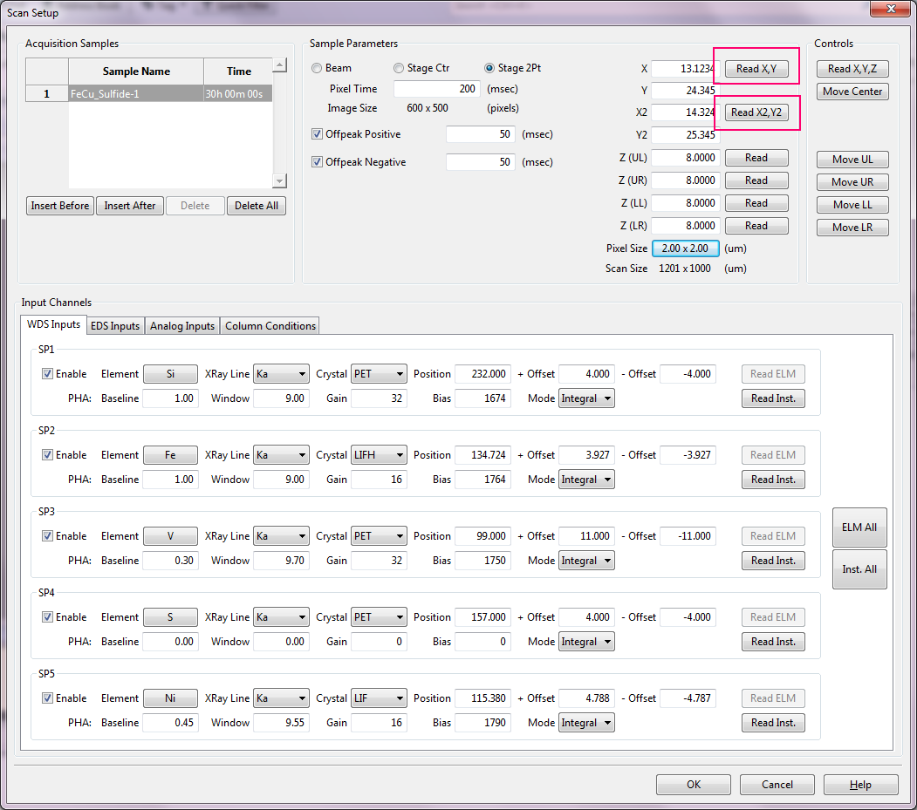Uncheck the Offpeak Positive checkbox
The height and width of the screenshot is (810, 917).
click(x=318, y=134)
